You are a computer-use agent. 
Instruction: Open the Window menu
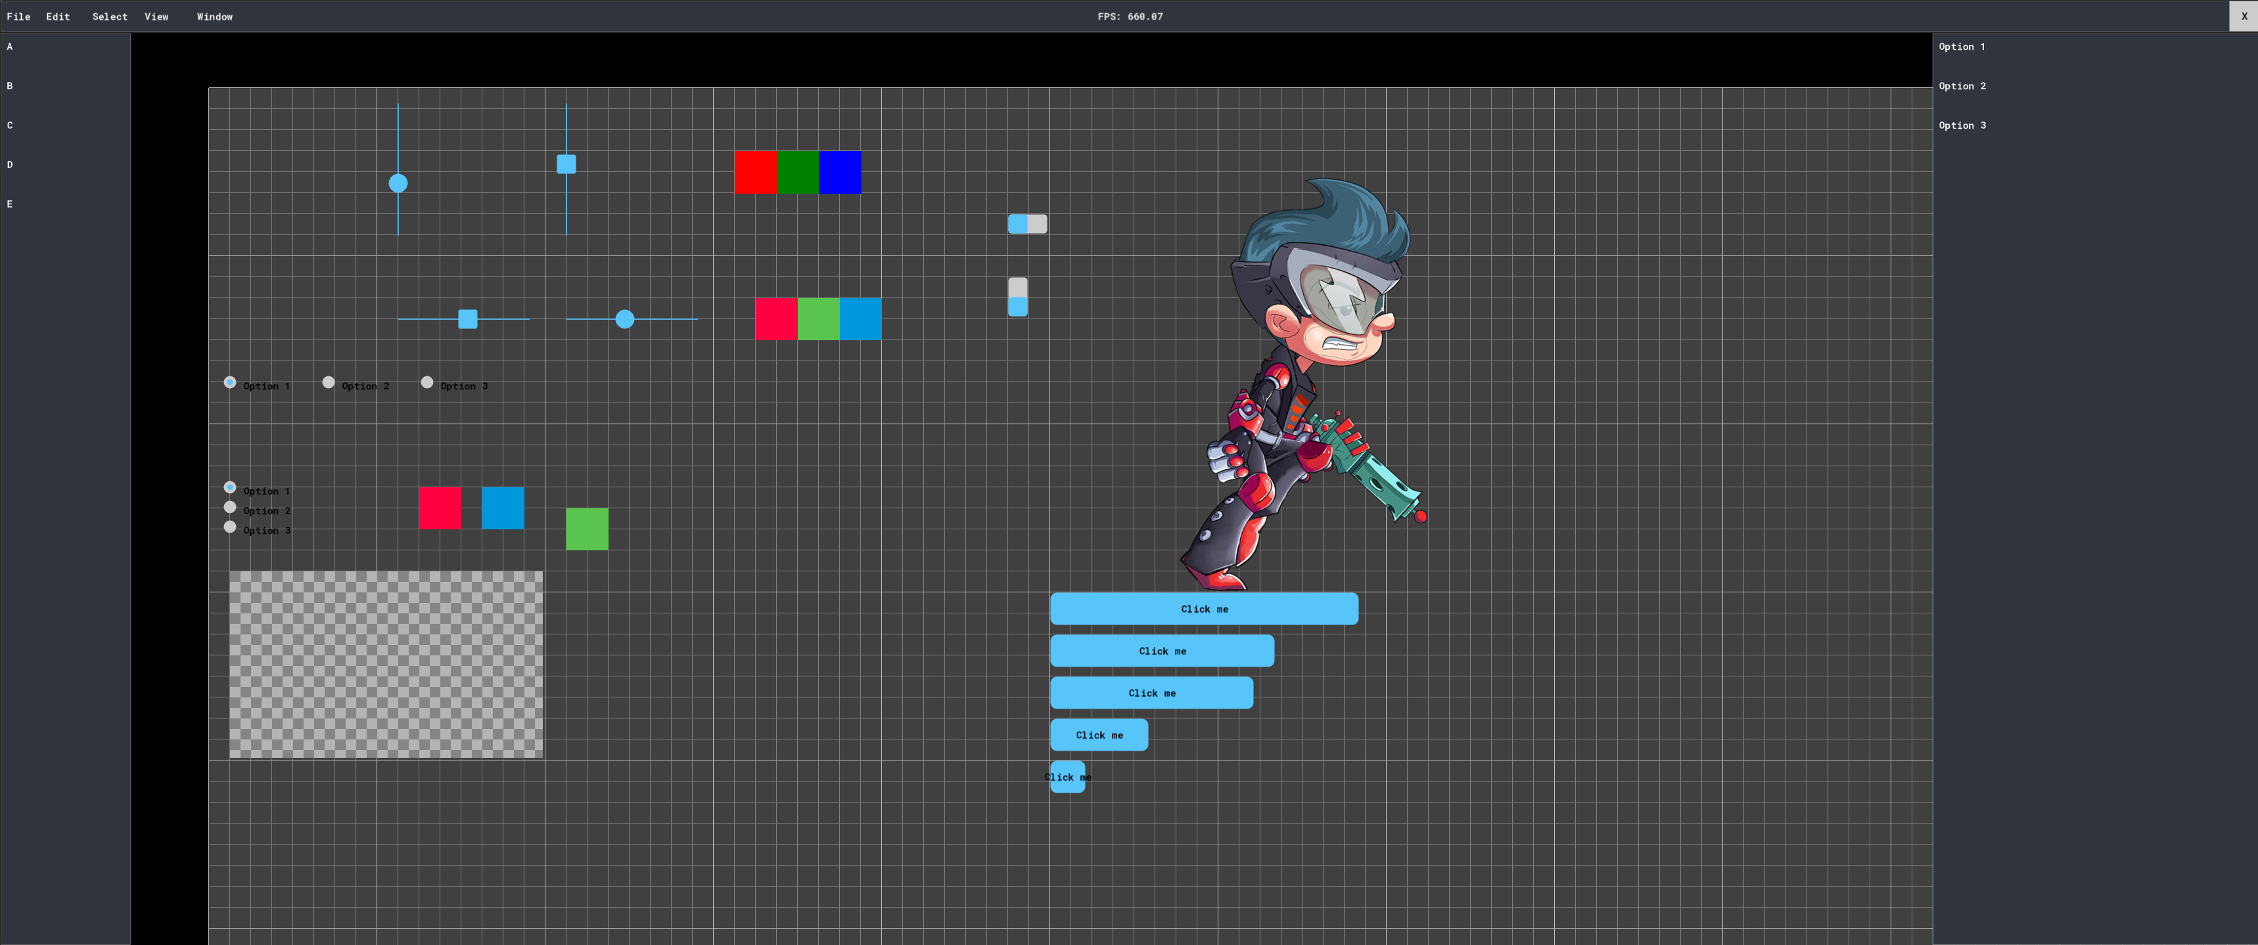215,16
